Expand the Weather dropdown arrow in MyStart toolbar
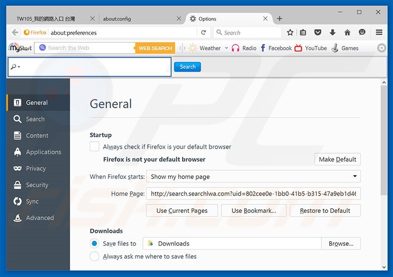Viewport: 393px width, 277px height. [226, 48]
